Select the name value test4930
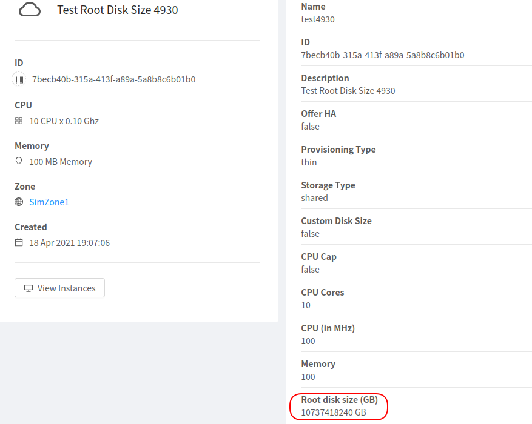532x424 pixels. 318,19
